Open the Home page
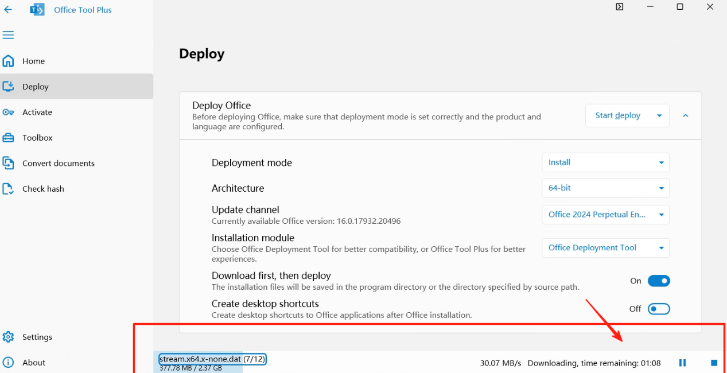 pyautogui.click(x=33, y=61)
